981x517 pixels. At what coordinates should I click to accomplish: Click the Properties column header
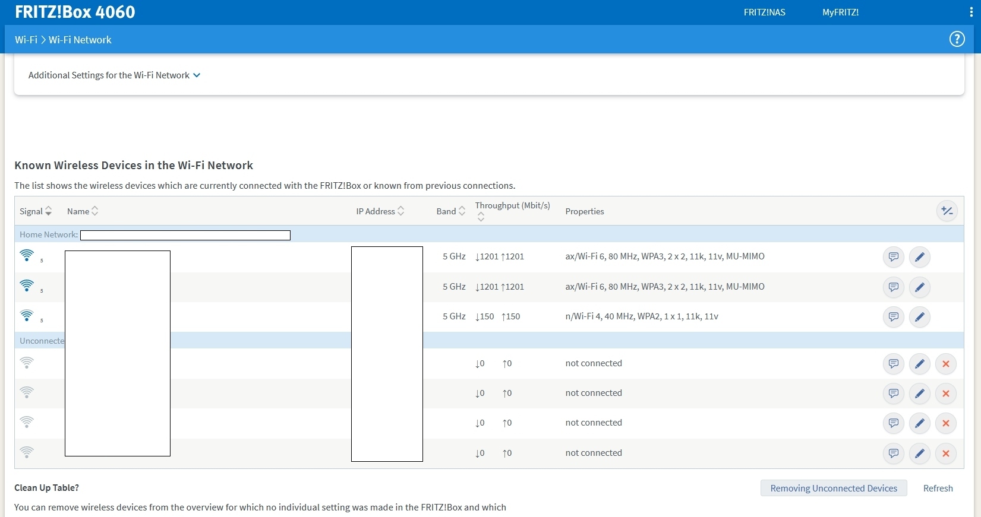(x=584, y=211)
